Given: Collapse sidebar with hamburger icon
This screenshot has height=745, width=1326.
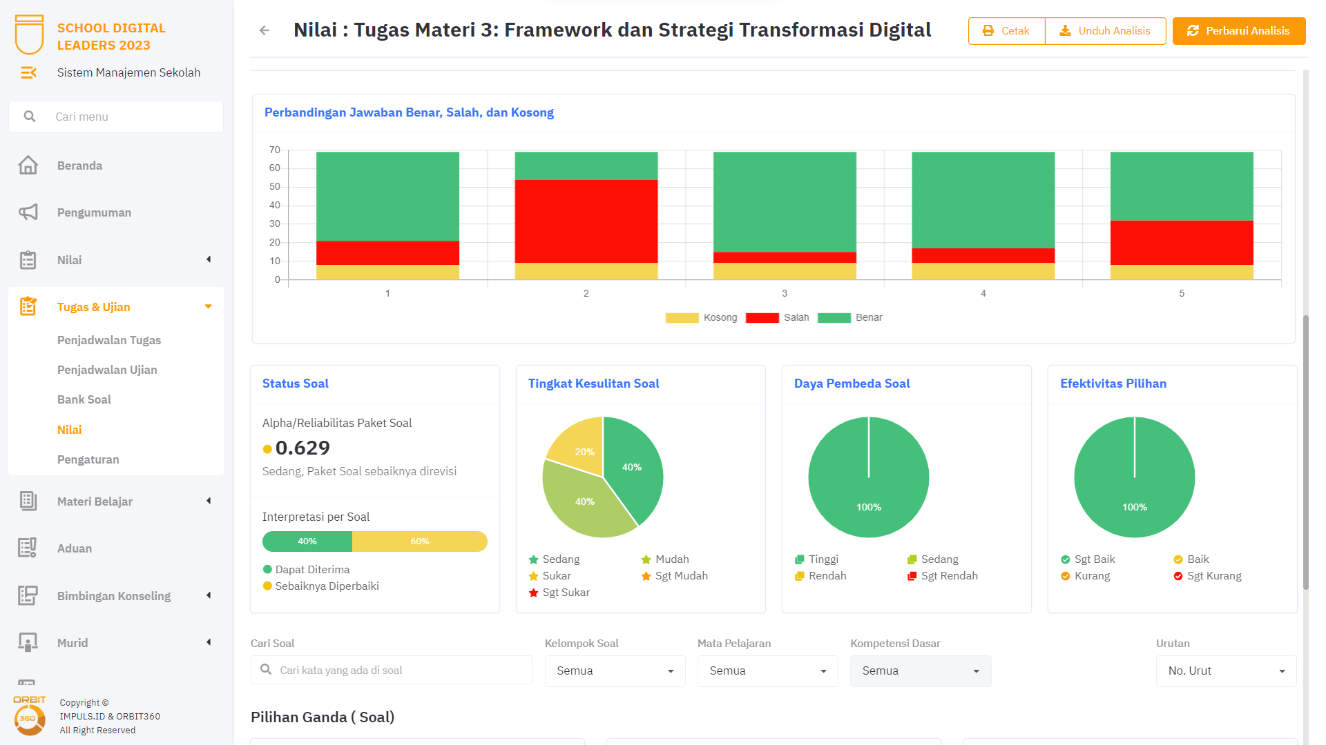Looking at the screenshot, I should [x=28, y=72].
